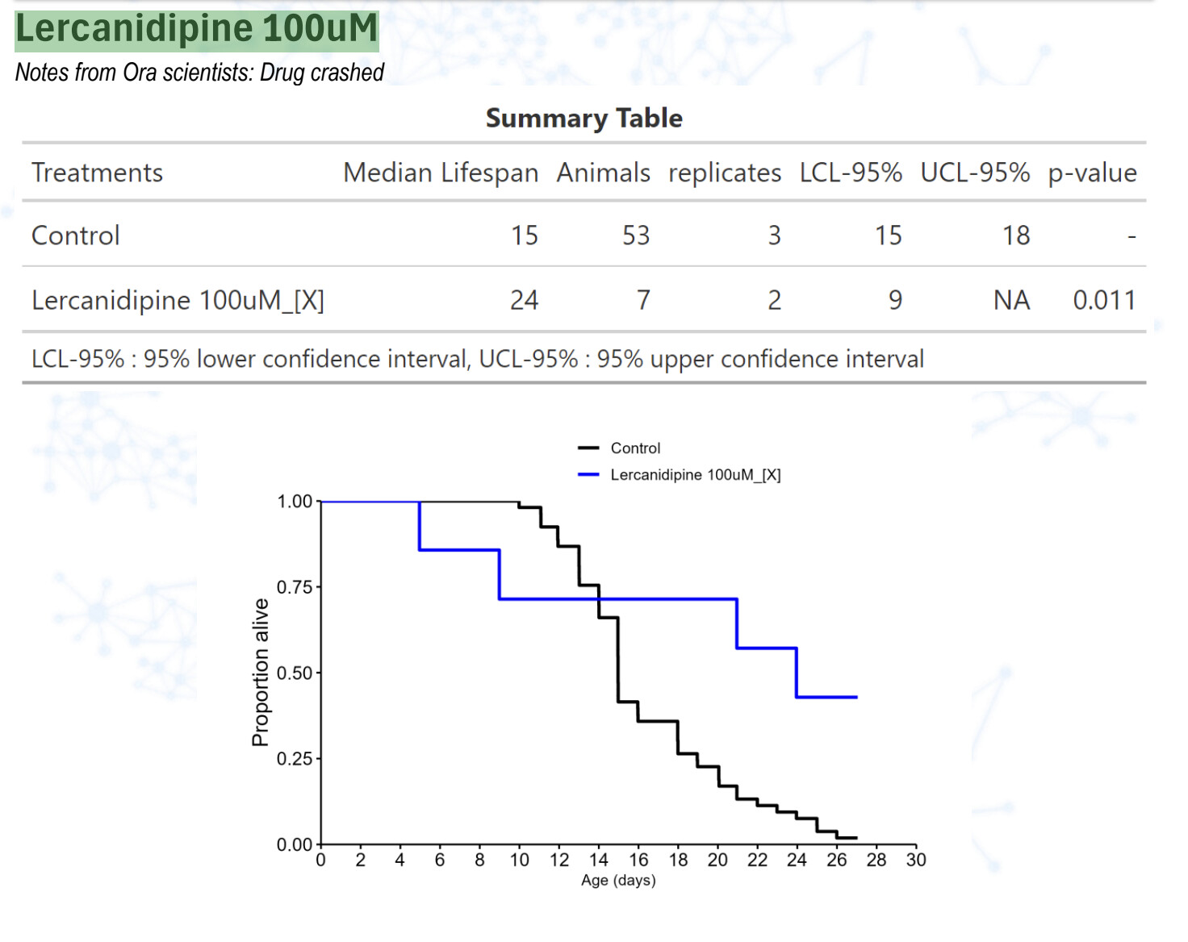Select the LCL-95% column header
This screenshot has height=942, width=1188.
pos(850,173)
